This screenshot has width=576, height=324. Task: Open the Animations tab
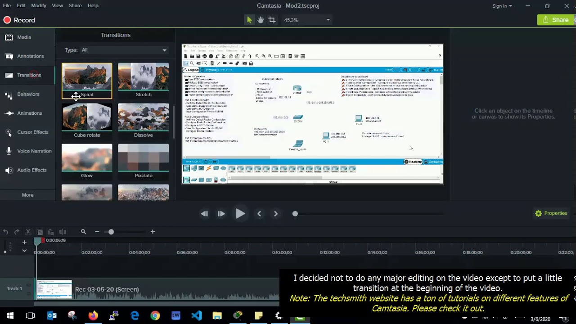27,113
